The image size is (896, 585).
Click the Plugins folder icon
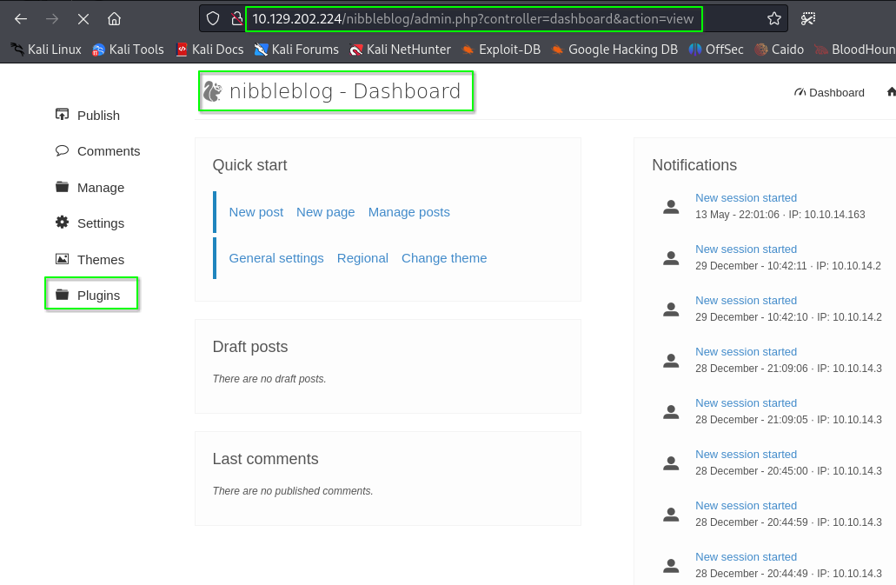click(x=62, y=295)
